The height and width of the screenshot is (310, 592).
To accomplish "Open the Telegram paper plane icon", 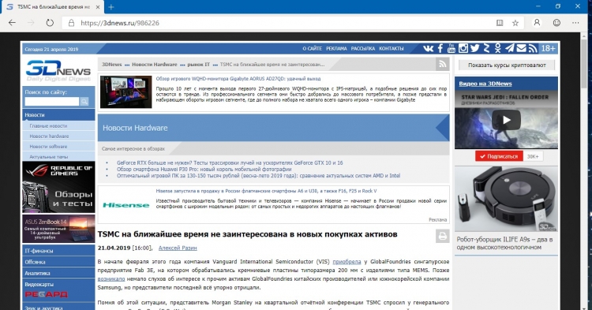I will [x=509, y=48].
